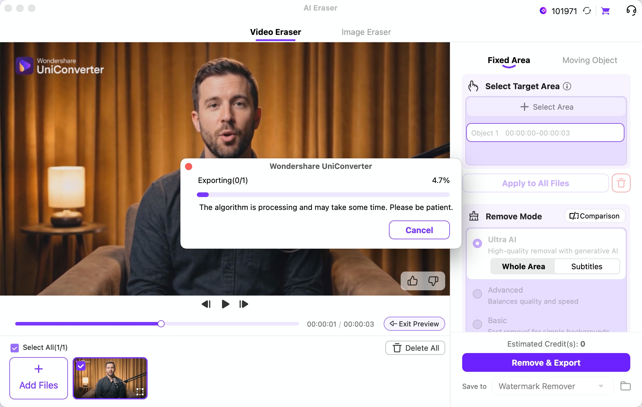Viewport: 642px width, 407px height.
Task: Select Basic remove mode
Action: click(477, 324)
